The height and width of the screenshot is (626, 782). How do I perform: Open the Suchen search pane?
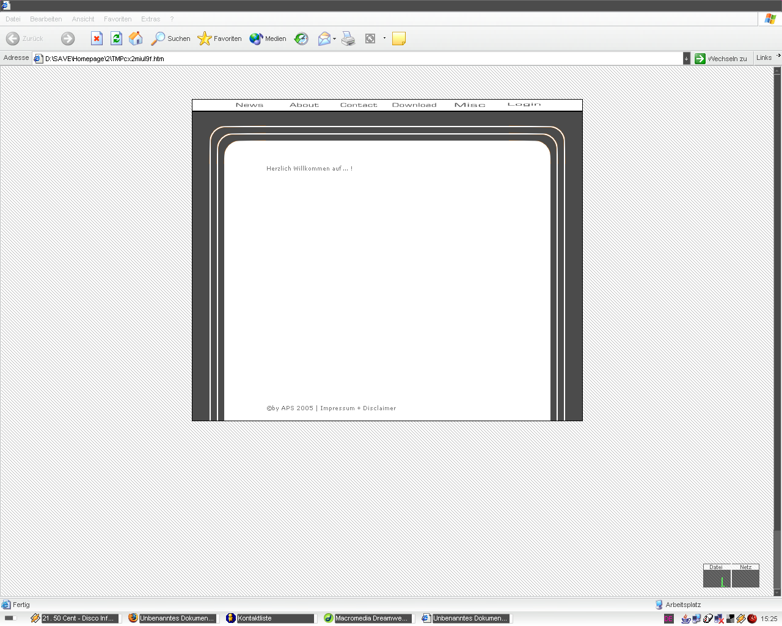pos(171,39)
